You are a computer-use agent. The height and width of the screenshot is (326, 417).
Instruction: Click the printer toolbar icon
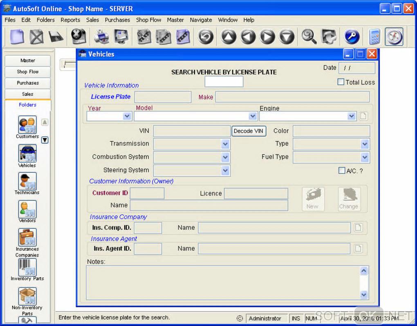pyautogui.click(x=102, y=37)
